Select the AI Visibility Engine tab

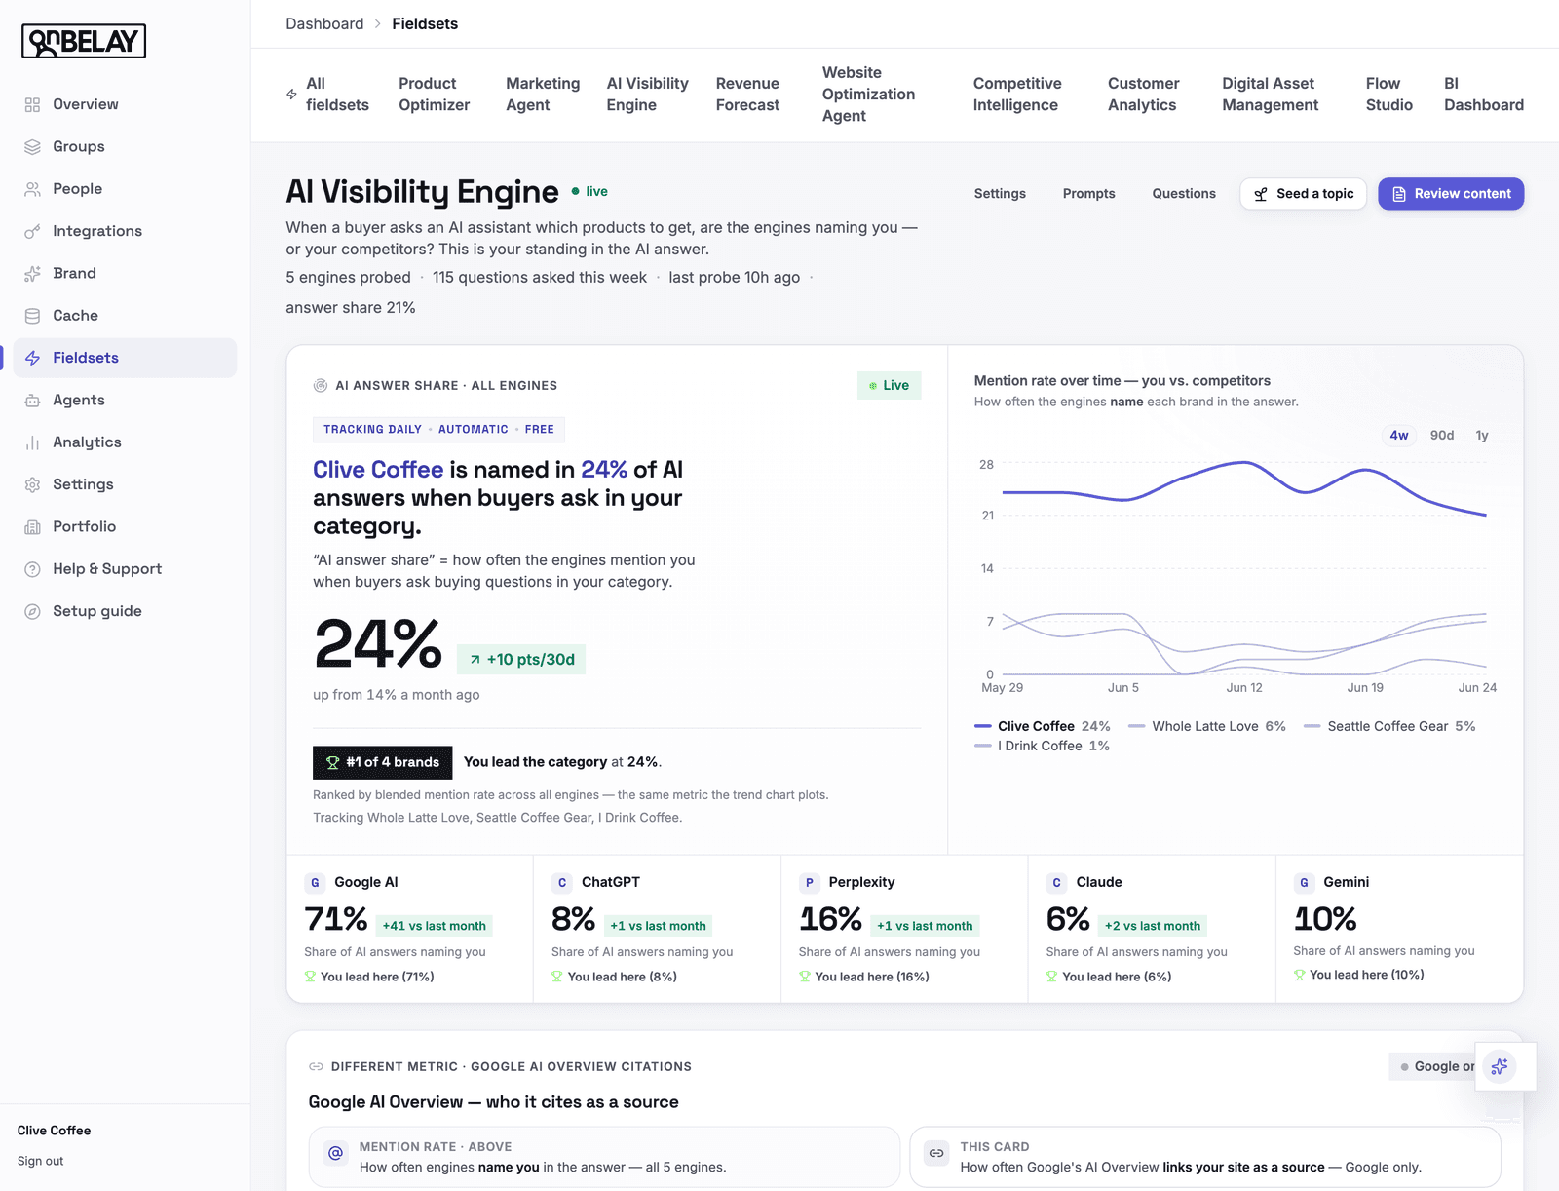pos(647,95)
